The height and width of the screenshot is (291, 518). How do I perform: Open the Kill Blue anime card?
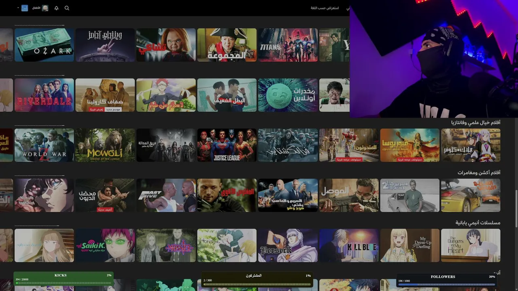(x=349, y=245)
